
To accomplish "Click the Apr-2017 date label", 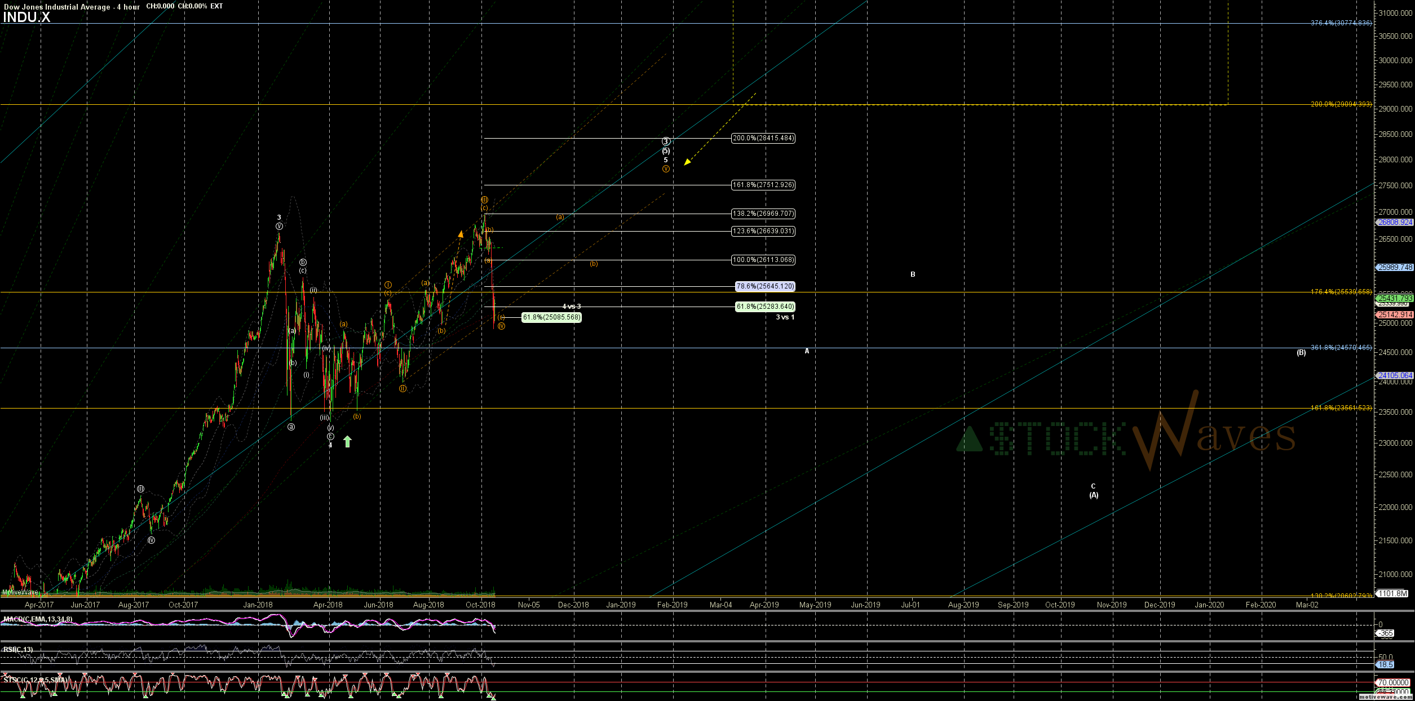I will click(x=39, y=605).
